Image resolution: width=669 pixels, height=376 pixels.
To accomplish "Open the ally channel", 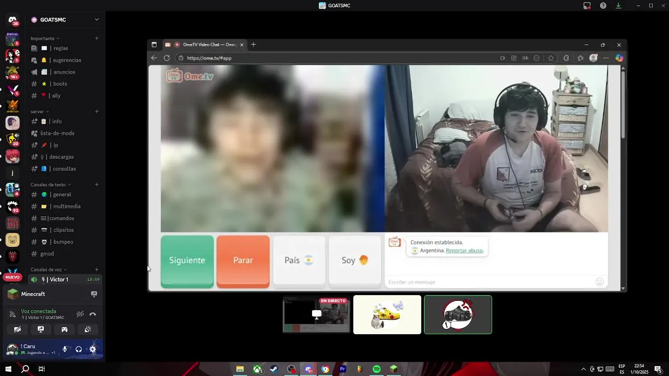I will pyautogui.click(x=65, y=96).
